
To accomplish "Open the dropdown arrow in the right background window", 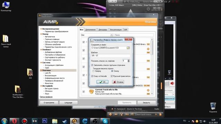I will 173,94.
